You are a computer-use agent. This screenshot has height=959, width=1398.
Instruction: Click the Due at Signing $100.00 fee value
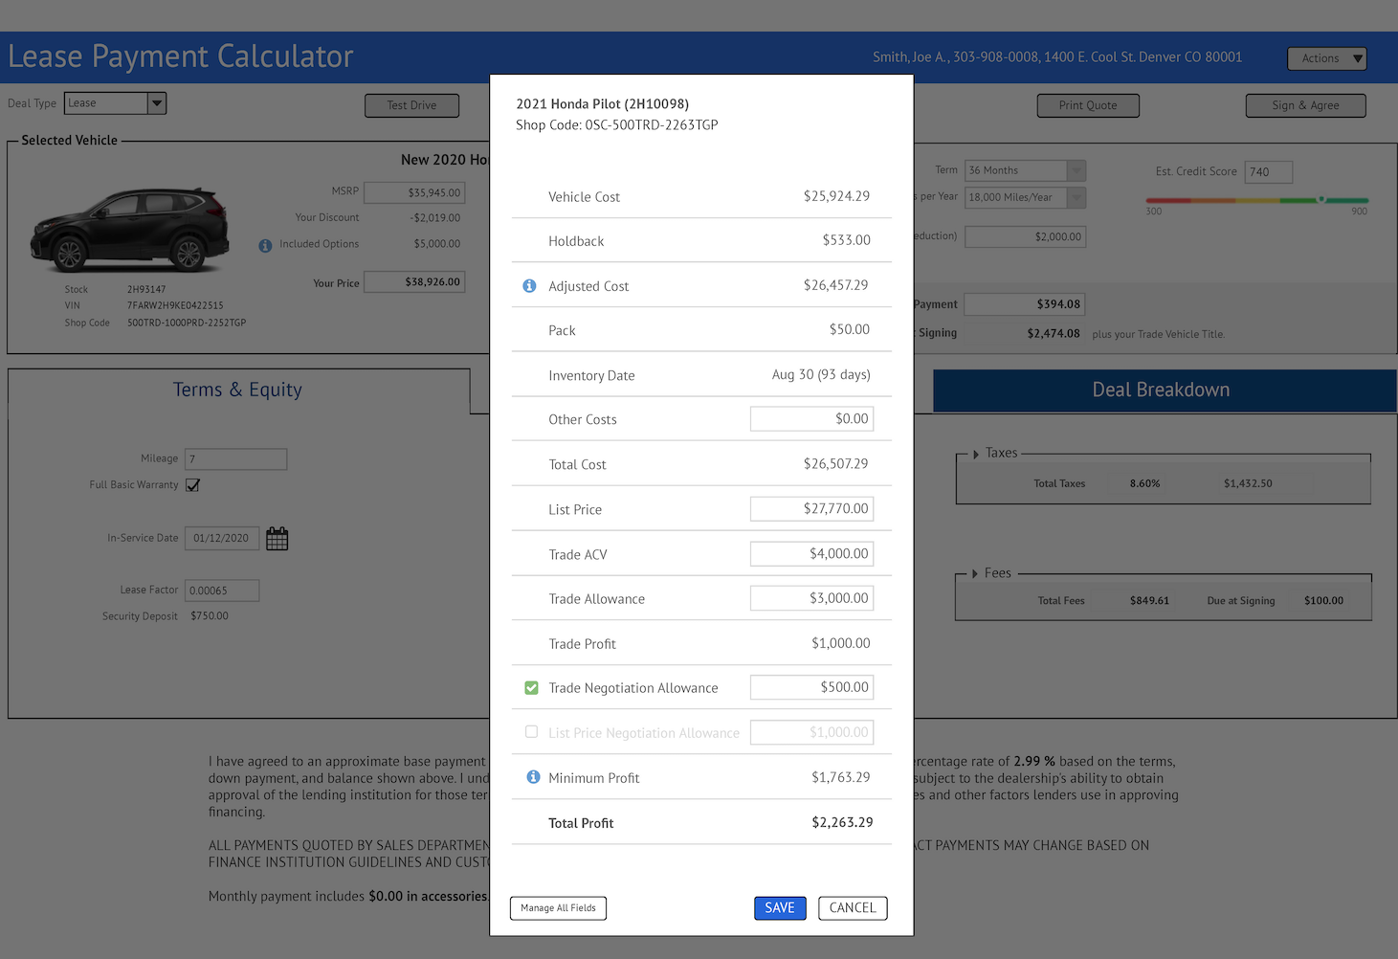tap(1323, 601)
